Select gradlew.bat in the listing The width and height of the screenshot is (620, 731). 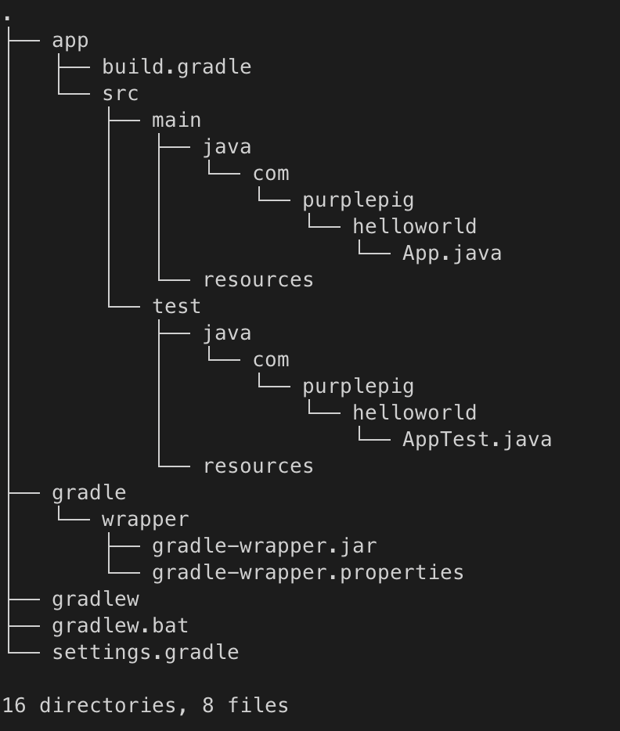tap(121, 626)
